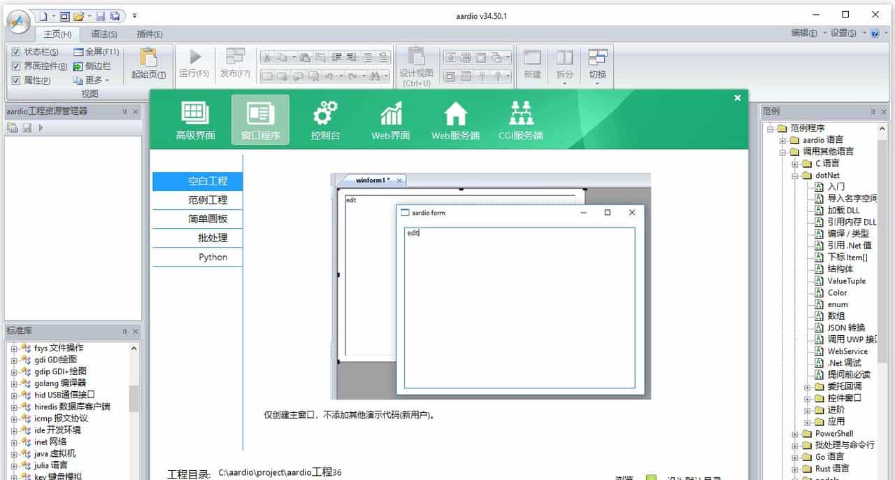Toggle the 界面控件 checkbox
895x480 pixels.
16,66
